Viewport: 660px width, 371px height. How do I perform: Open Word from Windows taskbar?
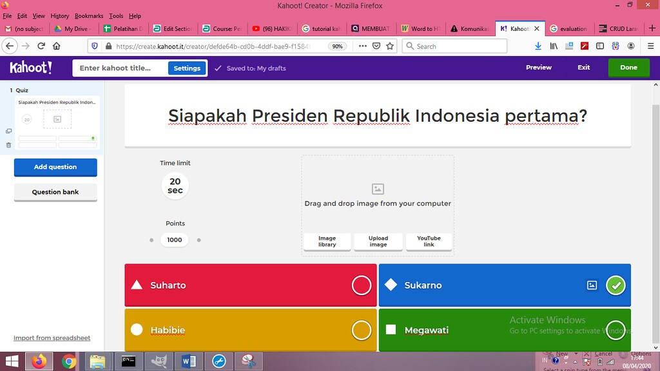(189, 361)
